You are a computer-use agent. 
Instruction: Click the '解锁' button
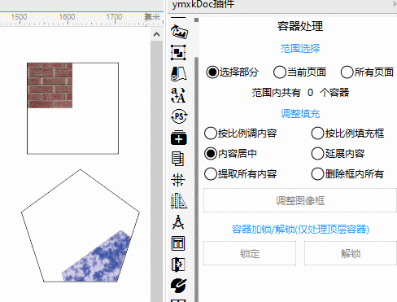pyautogui.click(x=351, y=253)
